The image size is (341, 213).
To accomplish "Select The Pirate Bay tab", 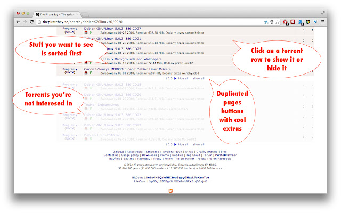I will pos(56,14).
